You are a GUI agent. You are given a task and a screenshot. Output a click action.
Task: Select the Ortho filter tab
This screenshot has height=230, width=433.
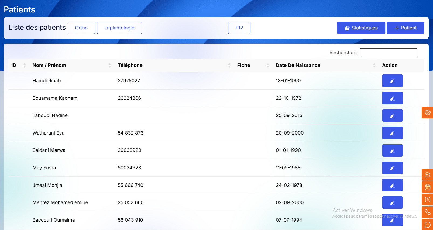pos(81,28)
